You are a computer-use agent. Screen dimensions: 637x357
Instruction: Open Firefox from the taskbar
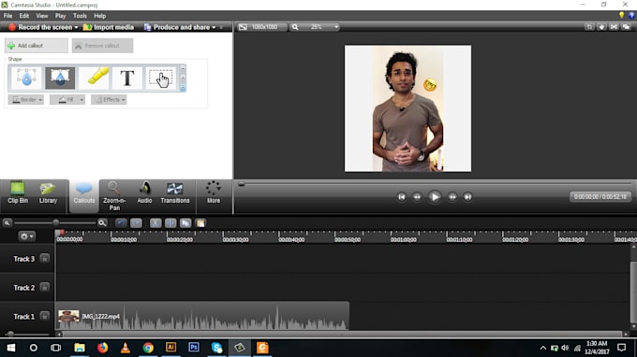[102, 348]
